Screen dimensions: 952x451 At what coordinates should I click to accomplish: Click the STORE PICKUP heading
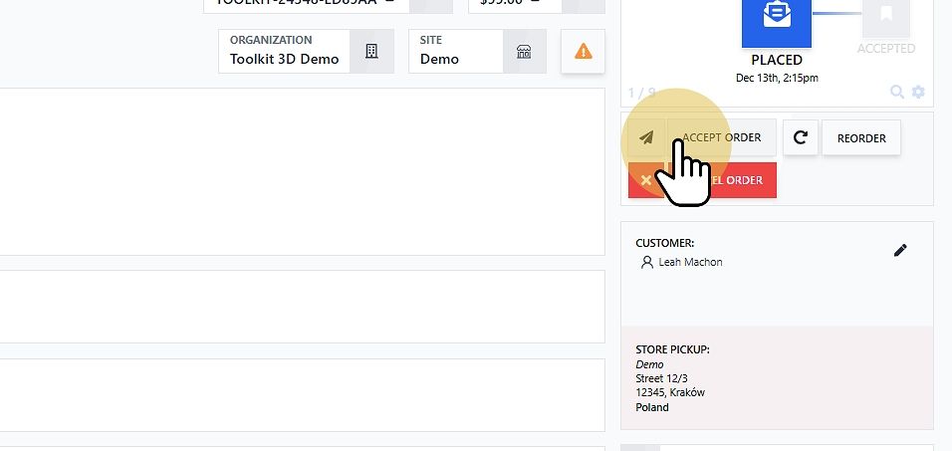673,349
